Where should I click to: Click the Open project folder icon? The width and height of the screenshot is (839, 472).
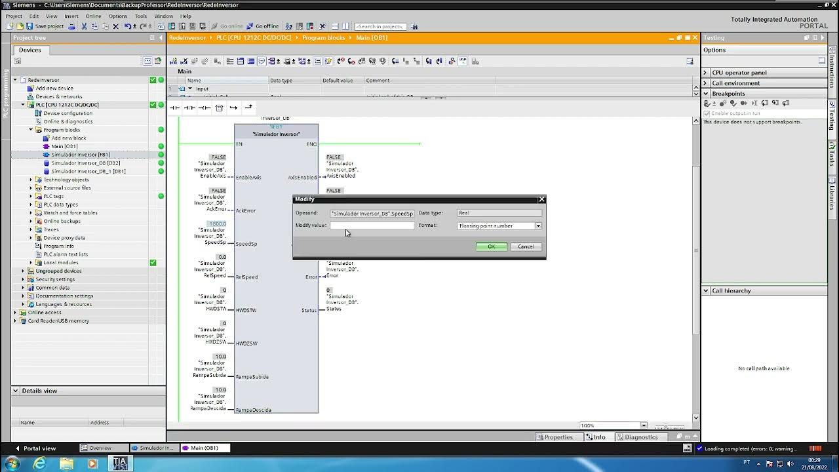(x=20, y=26)
